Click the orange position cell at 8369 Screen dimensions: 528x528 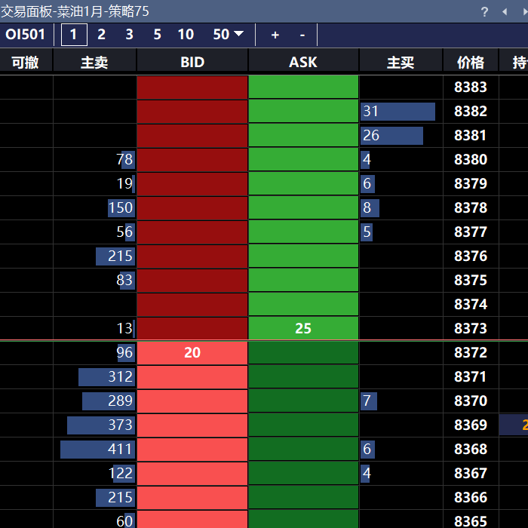(x=514, y=425)
